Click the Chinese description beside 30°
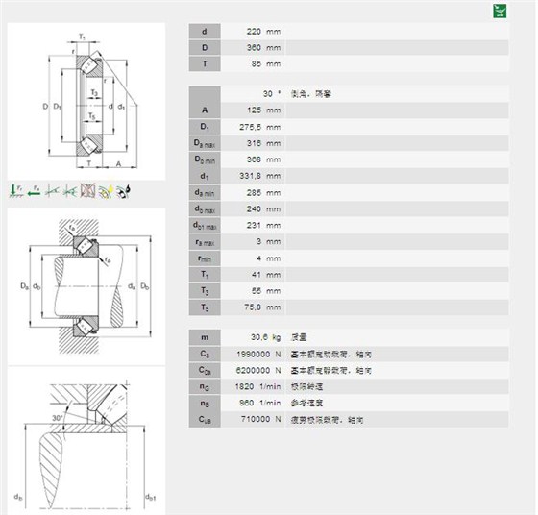 (311, 93)
